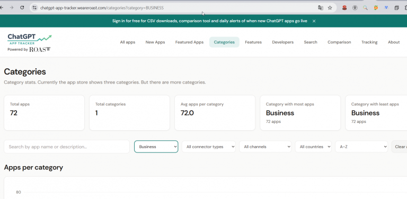Viewport: 407px width, 199px height.
Task: Open the All apps page
Action: (x=127, y=42)
